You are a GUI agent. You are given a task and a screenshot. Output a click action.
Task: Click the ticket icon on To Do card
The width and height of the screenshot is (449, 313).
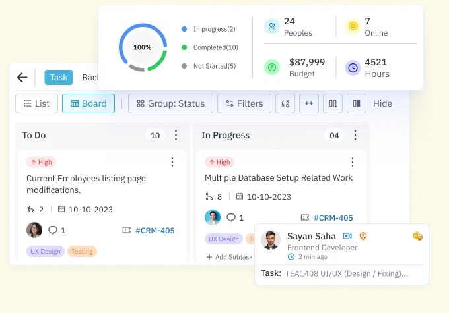127,230
